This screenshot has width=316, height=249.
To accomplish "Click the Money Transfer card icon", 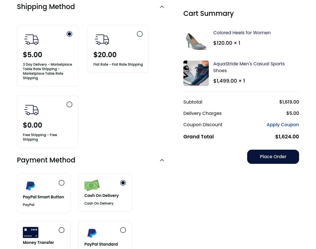I will click(30, 232).
